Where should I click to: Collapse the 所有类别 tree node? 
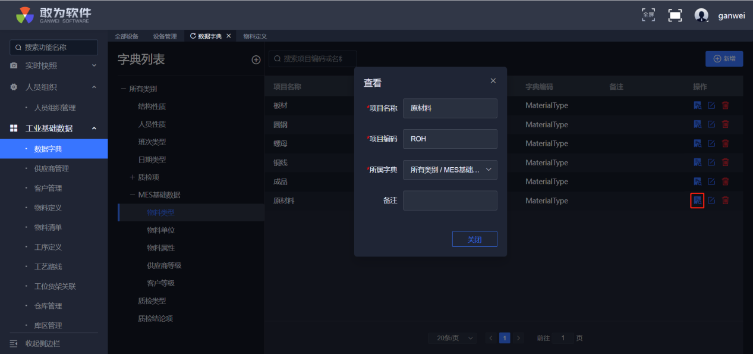124,89
